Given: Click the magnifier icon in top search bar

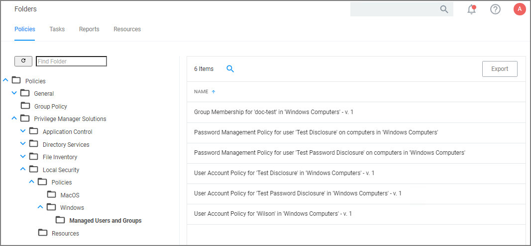Looking at the screenshot, I should pyautogui.click(x=444, y=9).
